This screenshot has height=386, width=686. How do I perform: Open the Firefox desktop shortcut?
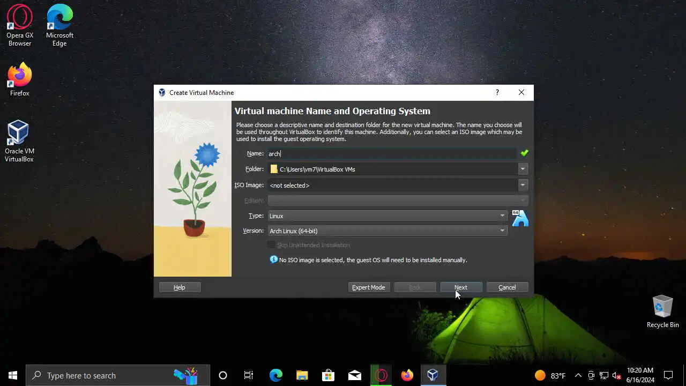(x=20, y=79)
